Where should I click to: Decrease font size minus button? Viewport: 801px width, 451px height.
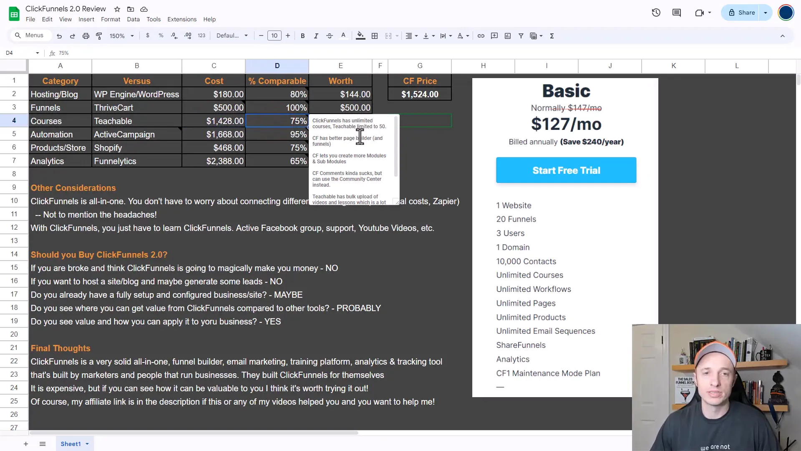[x=261, y=36]
